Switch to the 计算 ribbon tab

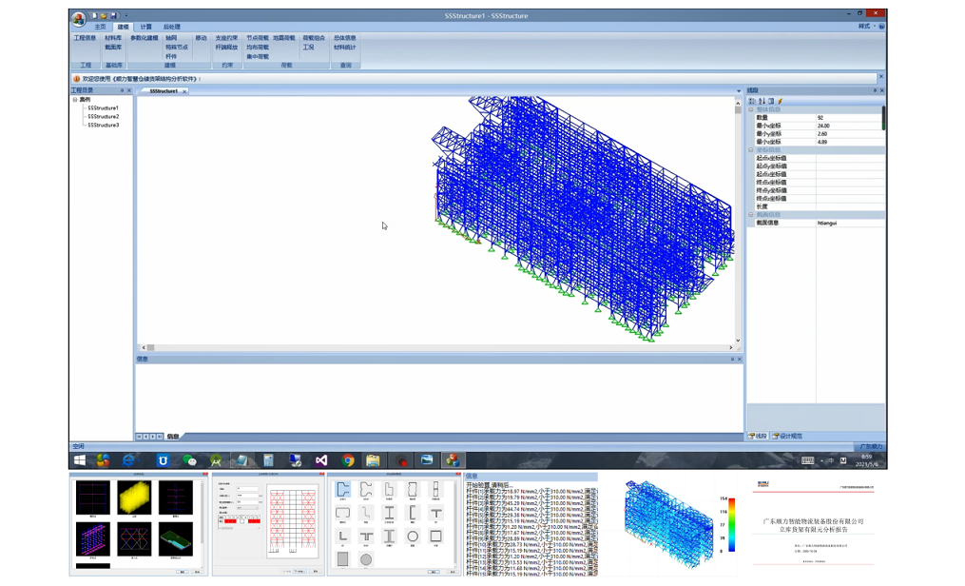pos(146,27)
